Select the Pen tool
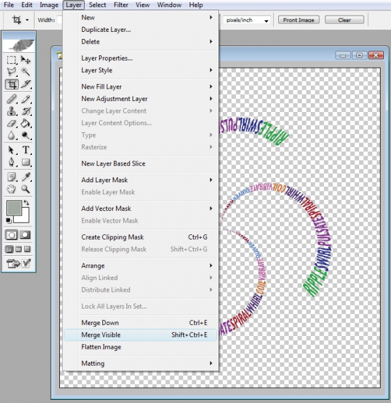This screenshot has height=403, width=391. click(11, 162)
